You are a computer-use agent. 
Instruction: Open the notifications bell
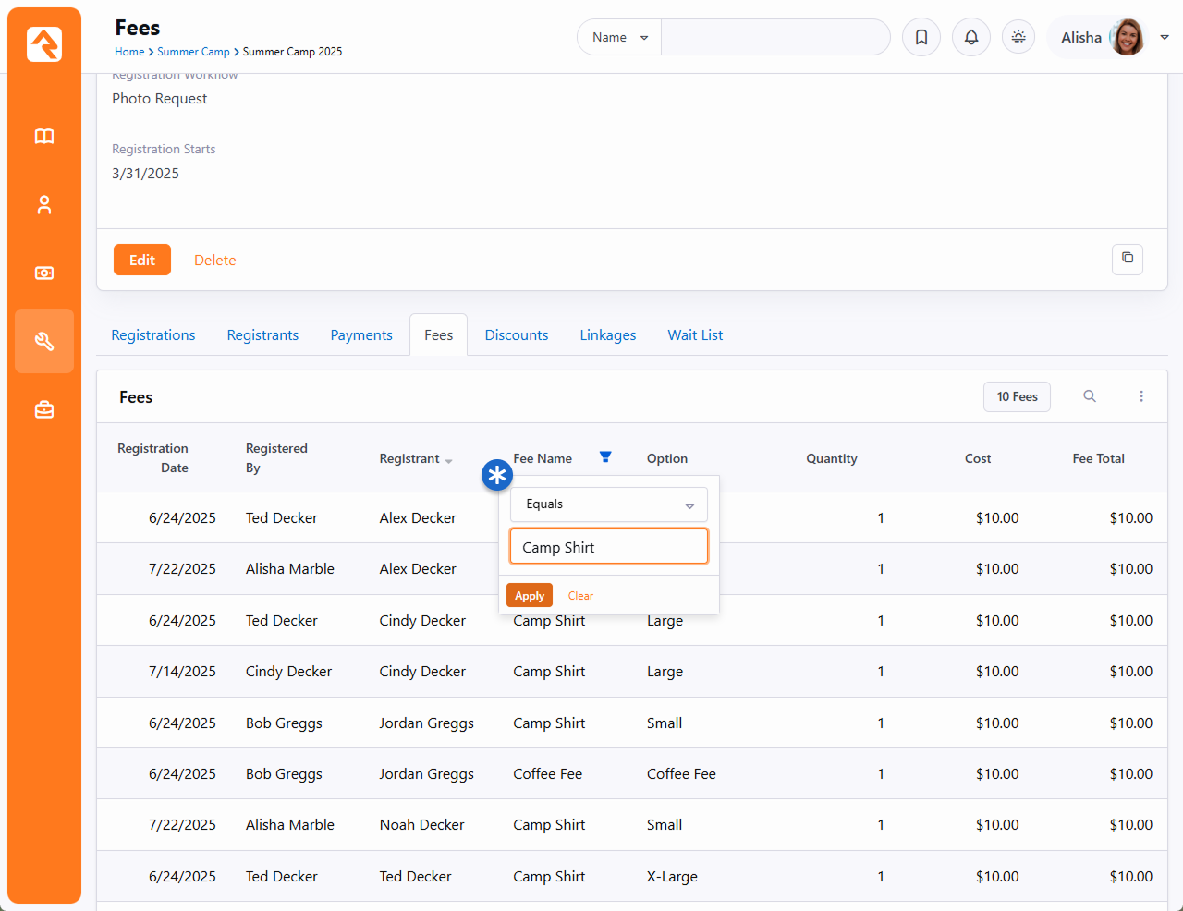[971, 38]
